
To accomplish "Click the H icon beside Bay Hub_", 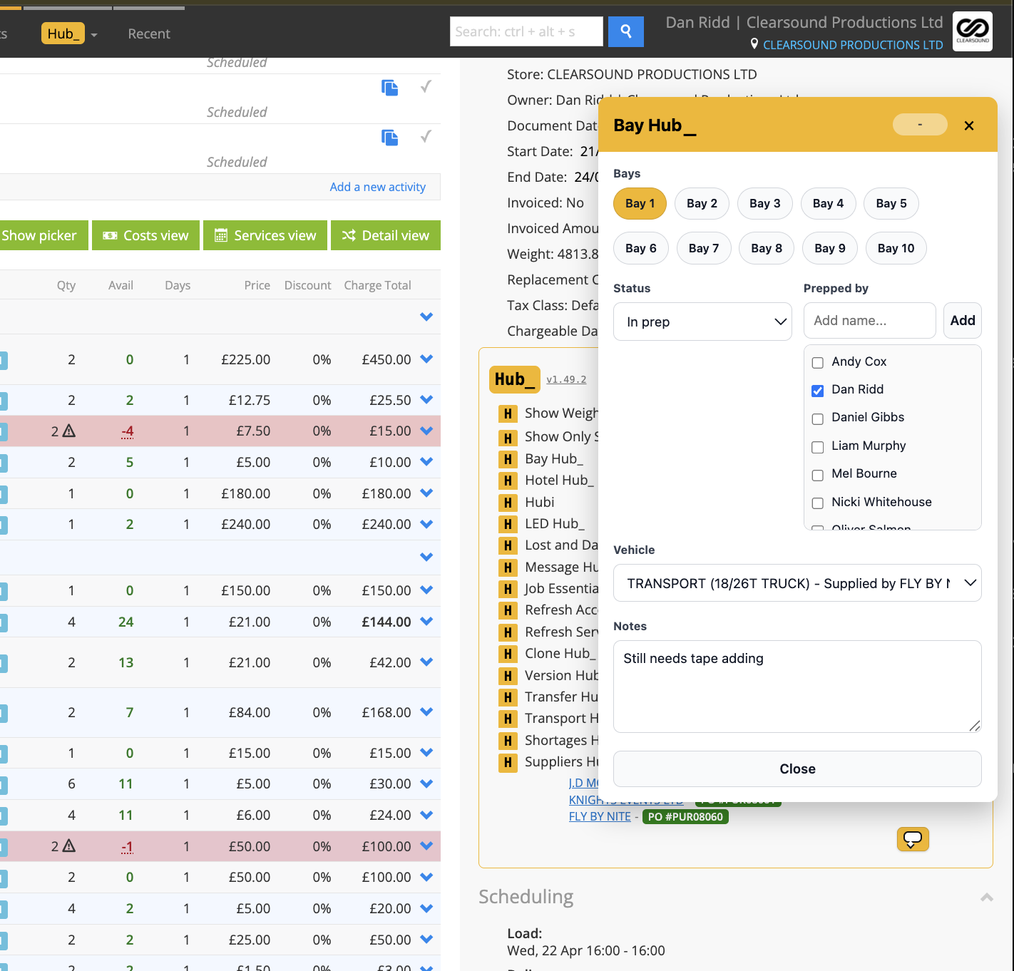I will (508, 460).
